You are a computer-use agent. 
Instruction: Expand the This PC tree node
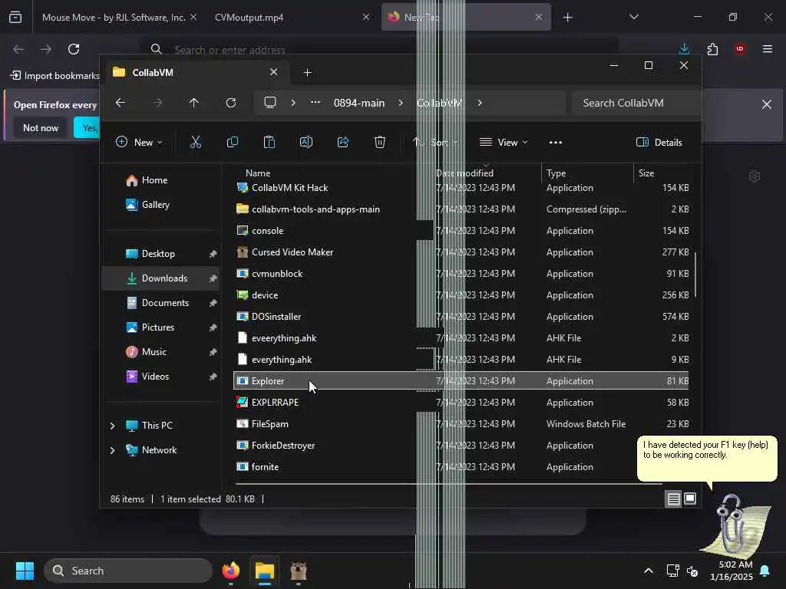click(x=112, y=426)
